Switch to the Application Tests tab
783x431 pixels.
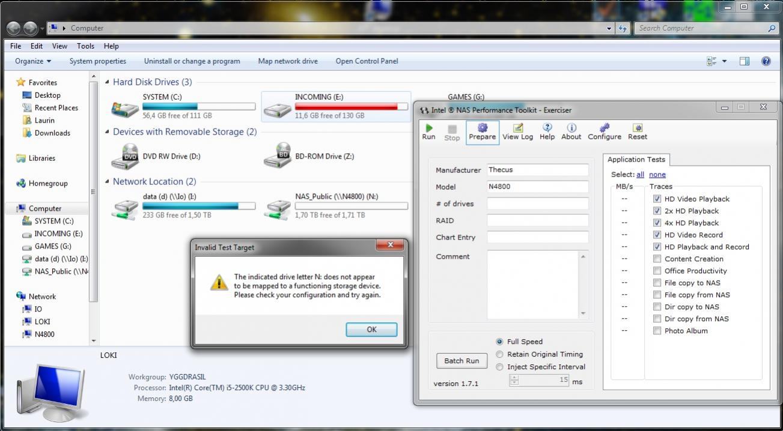[636, 160]
